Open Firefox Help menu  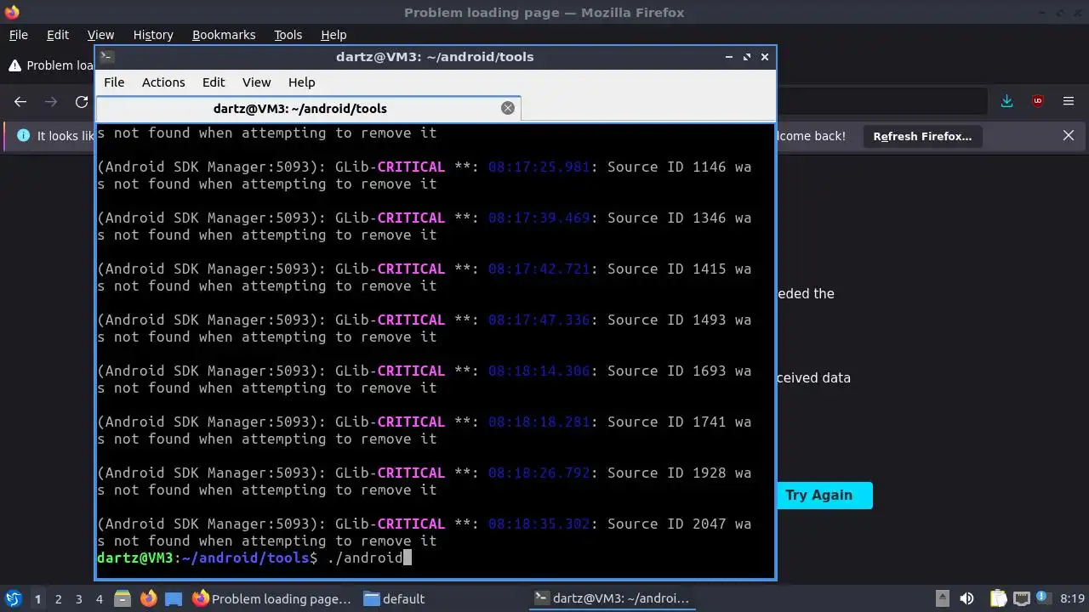click(x=334, y=35)
